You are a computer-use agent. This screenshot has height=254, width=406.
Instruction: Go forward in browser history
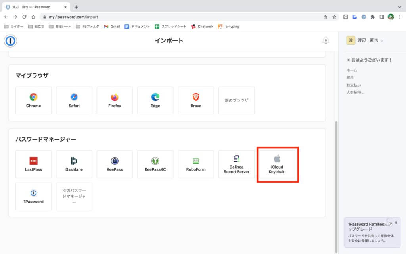tap(15, 17)
